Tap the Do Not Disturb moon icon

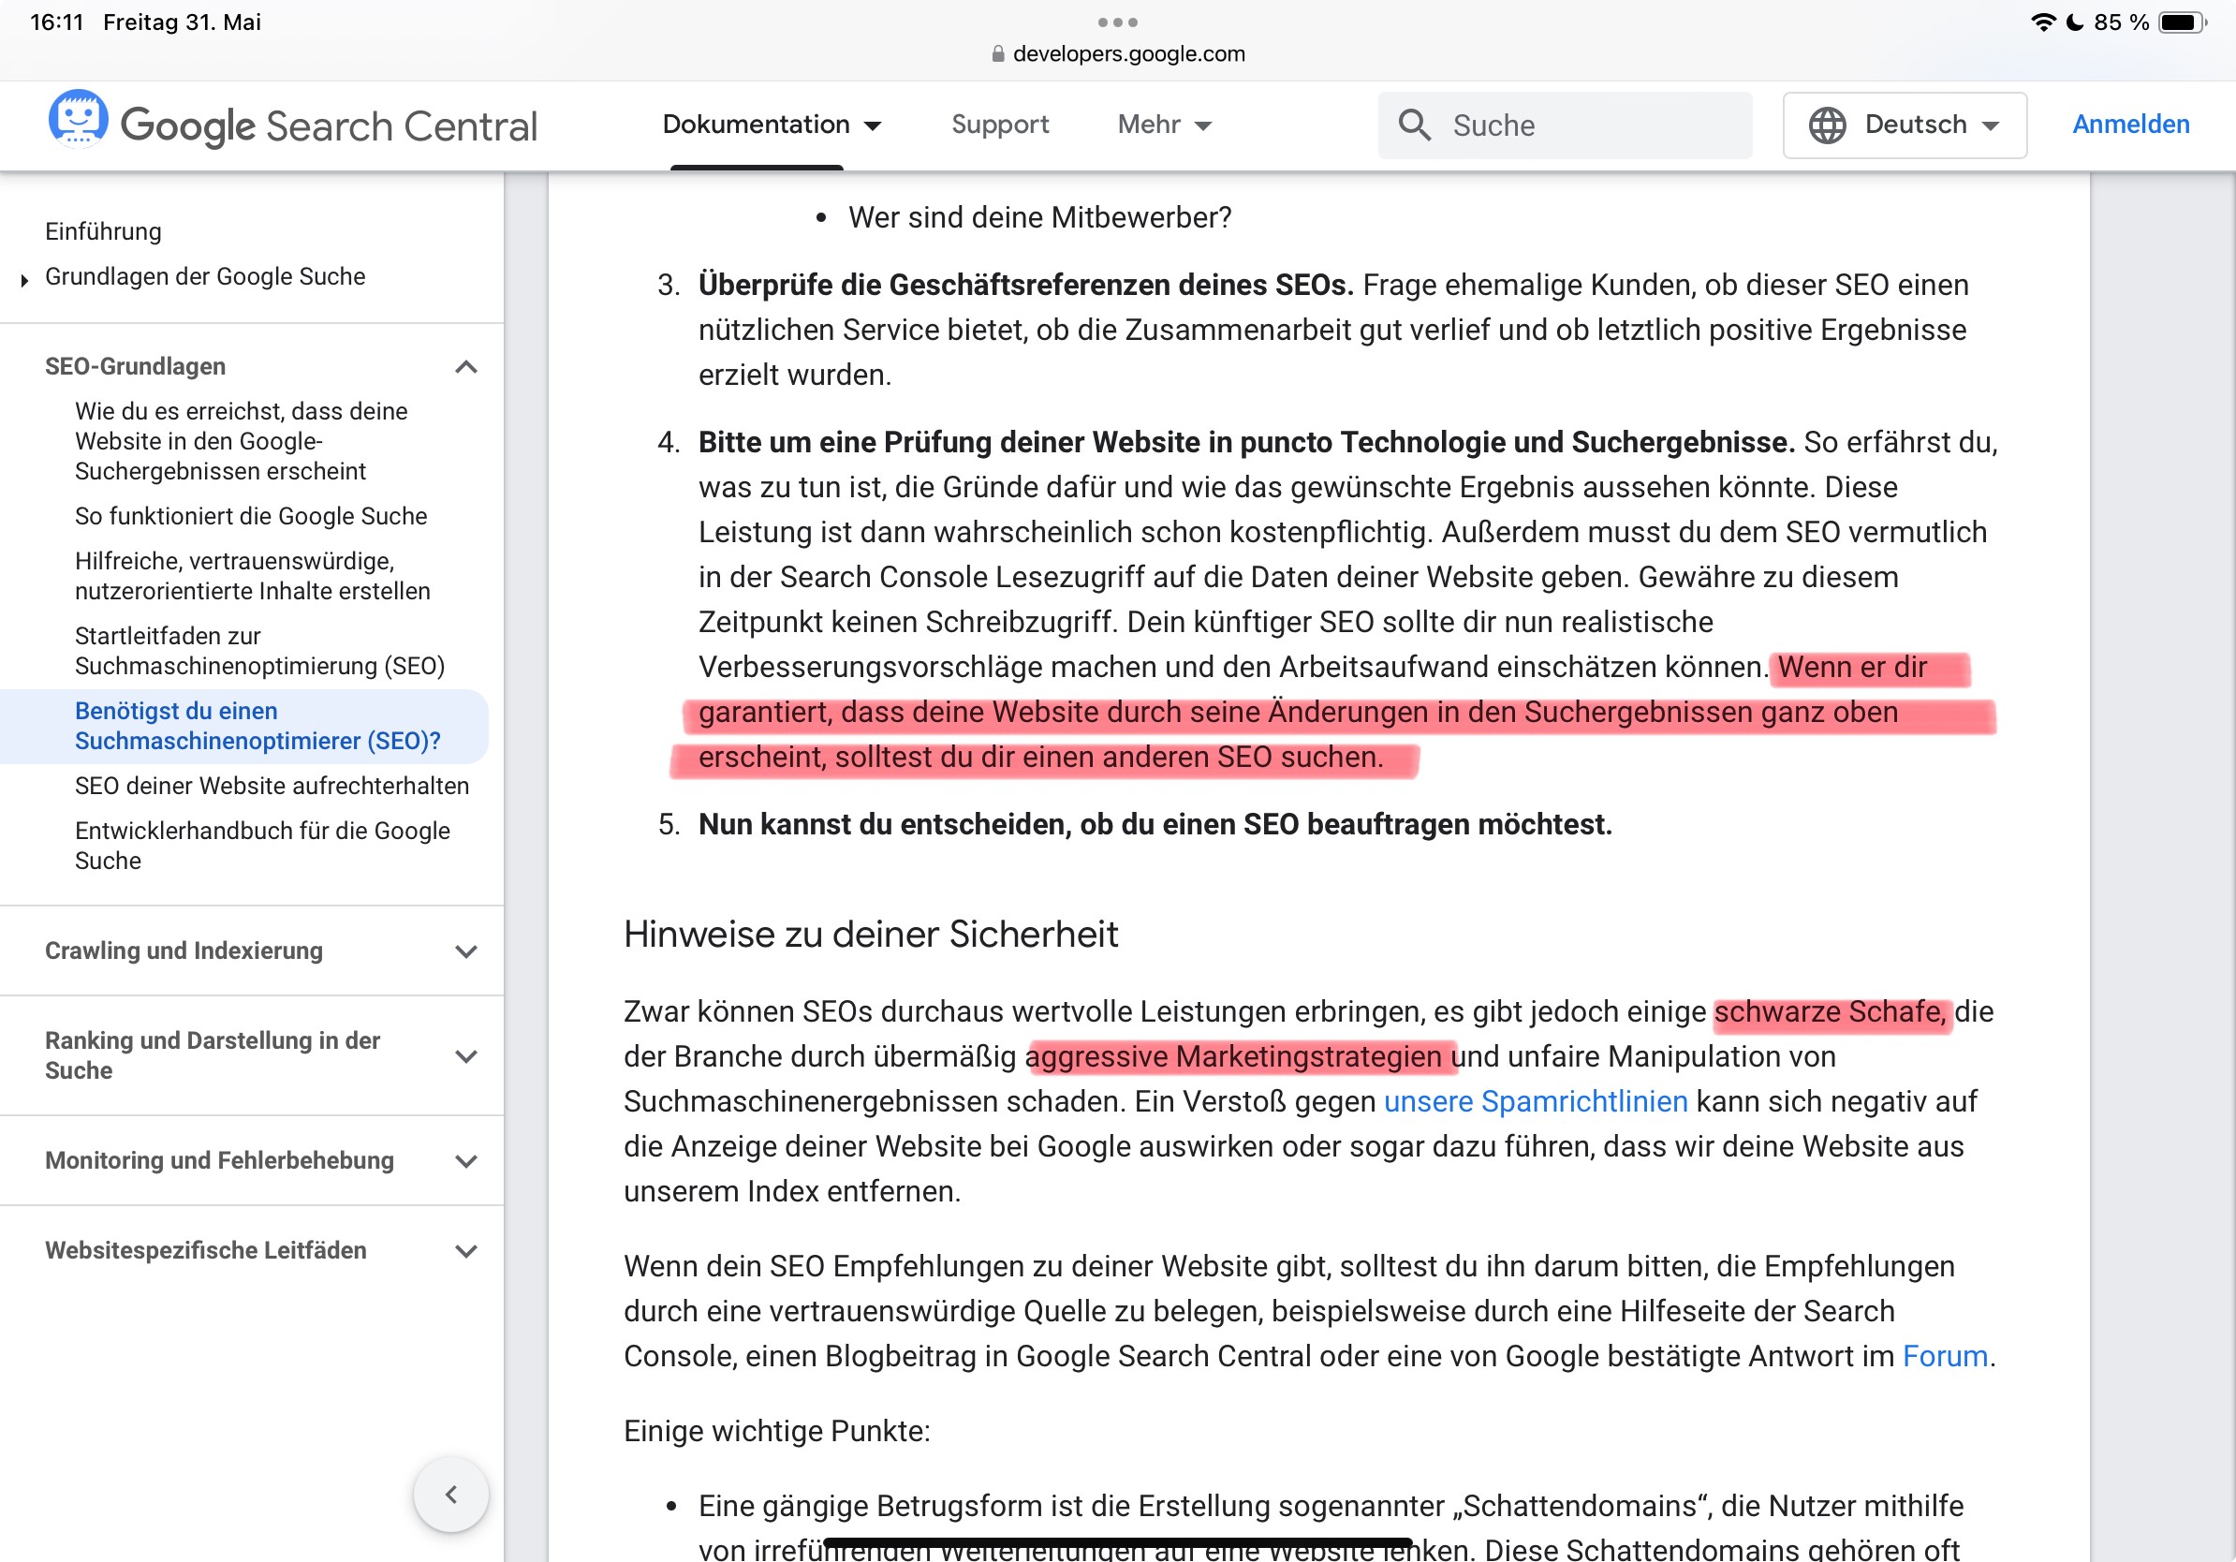(x=2074, y=22)
